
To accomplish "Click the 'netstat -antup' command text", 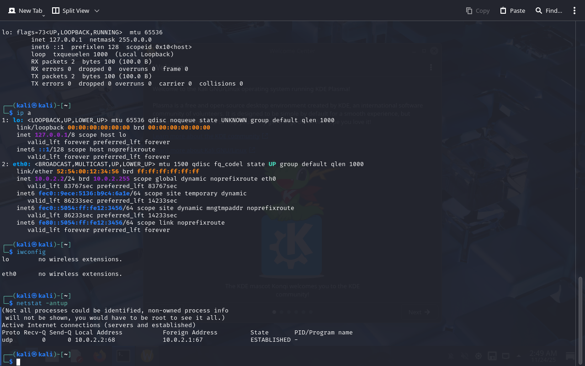I will point(42,303).
